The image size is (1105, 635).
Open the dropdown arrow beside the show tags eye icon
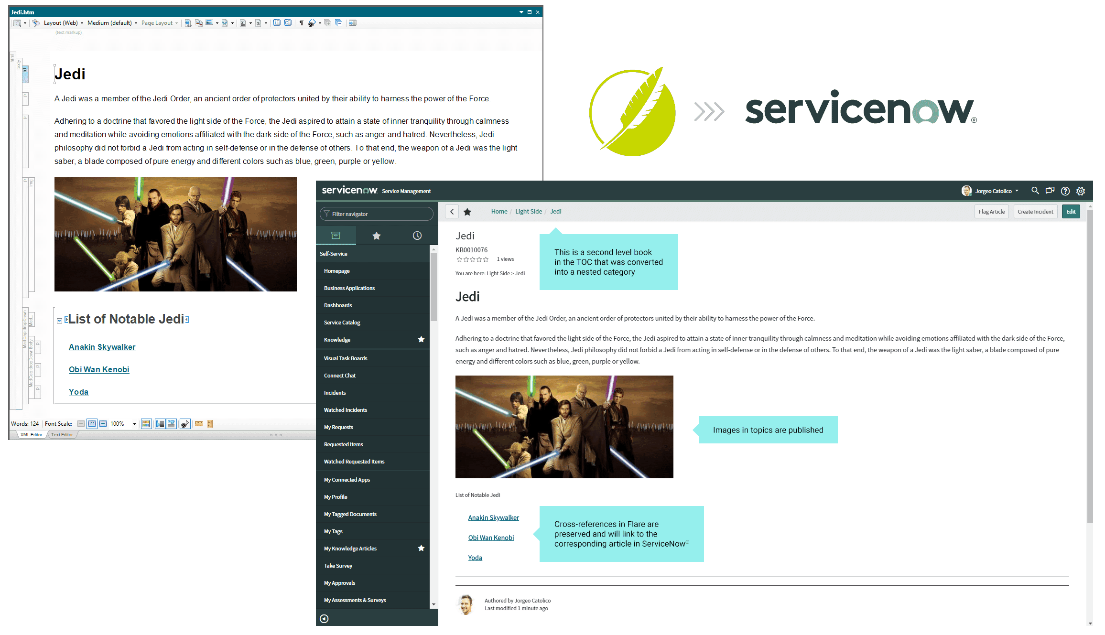[319, 23]
